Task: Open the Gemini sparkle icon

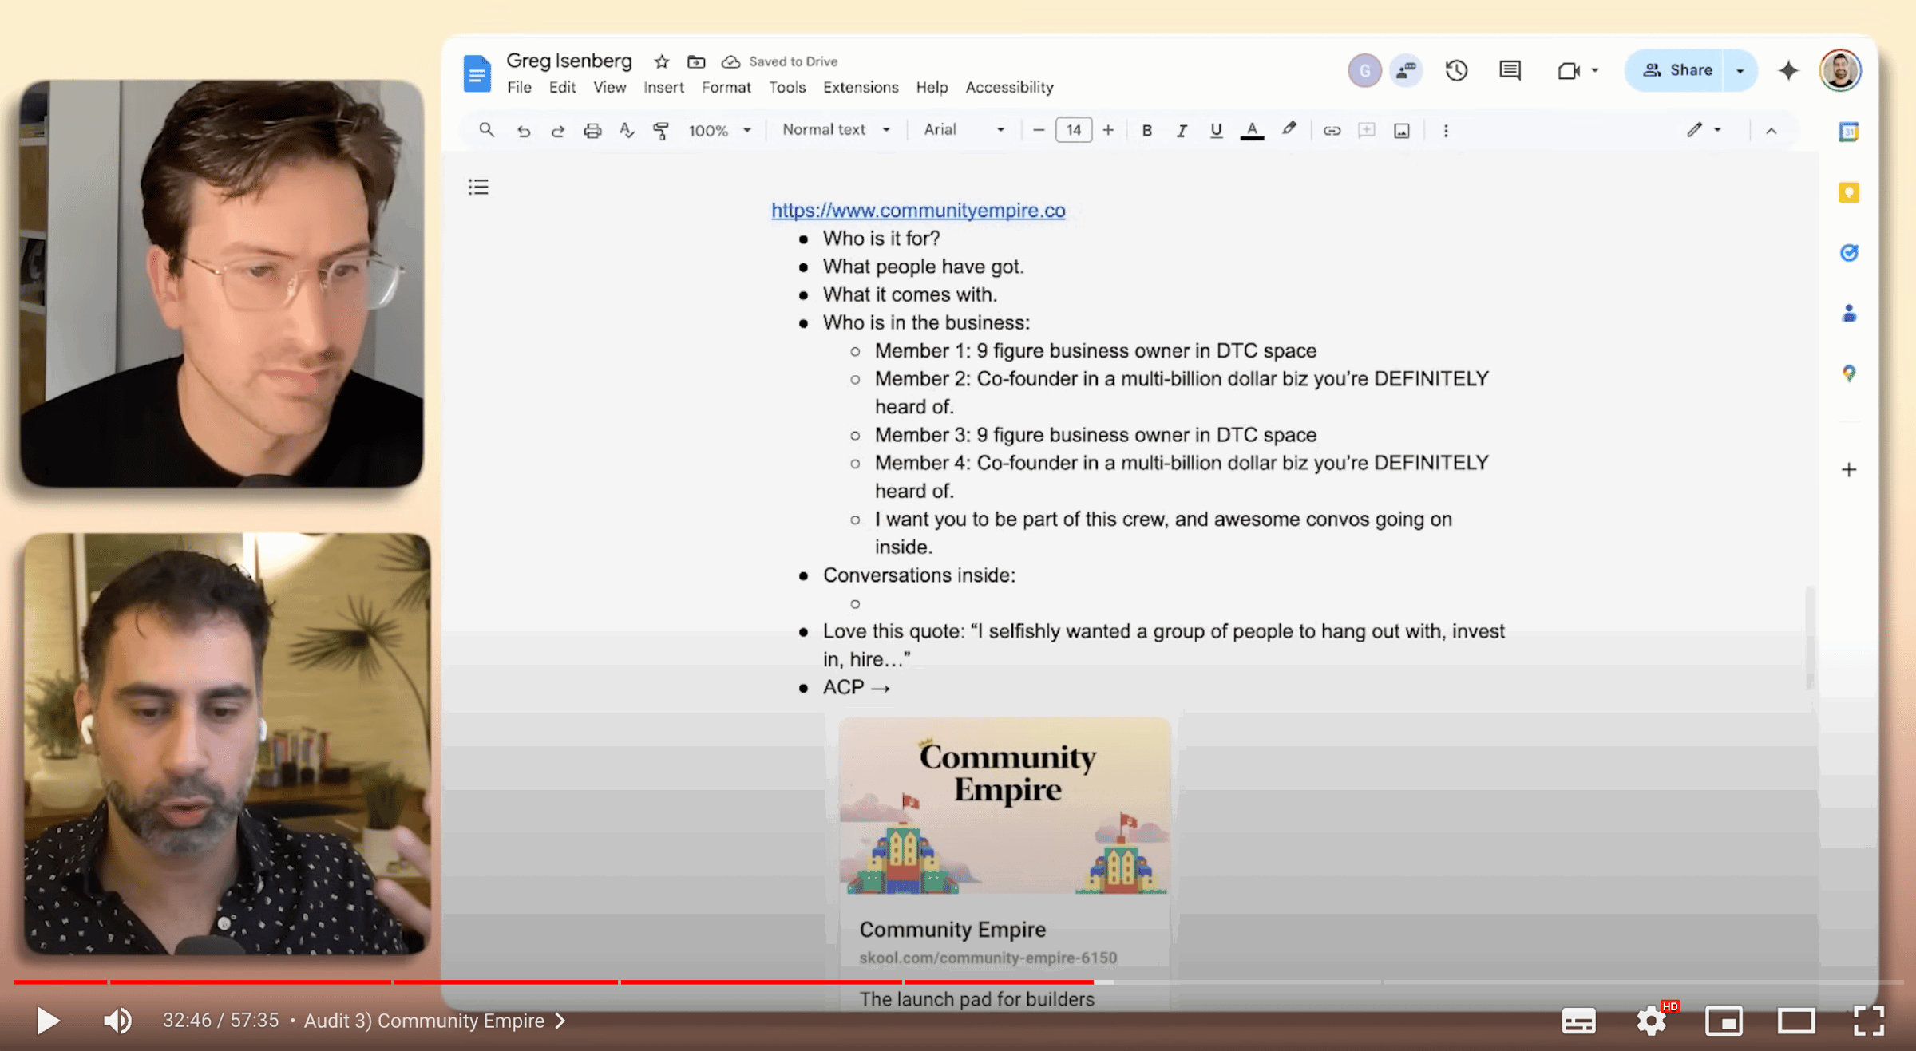Action: 1788,70
